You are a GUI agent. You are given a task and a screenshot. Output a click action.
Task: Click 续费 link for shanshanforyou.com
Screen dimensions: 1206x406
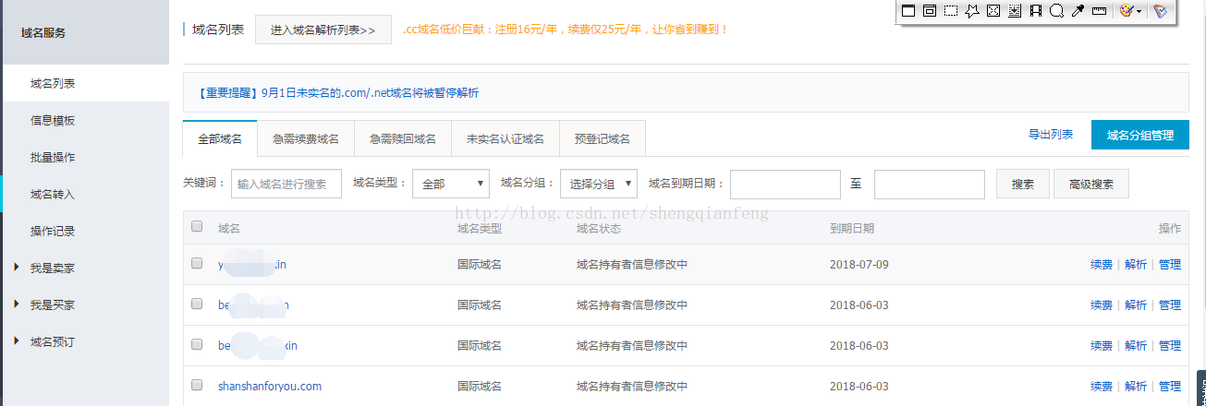point(1101,386)
